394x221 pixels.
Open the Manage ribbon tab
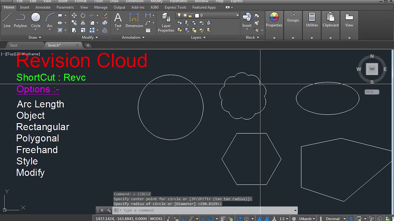[101, 7]
